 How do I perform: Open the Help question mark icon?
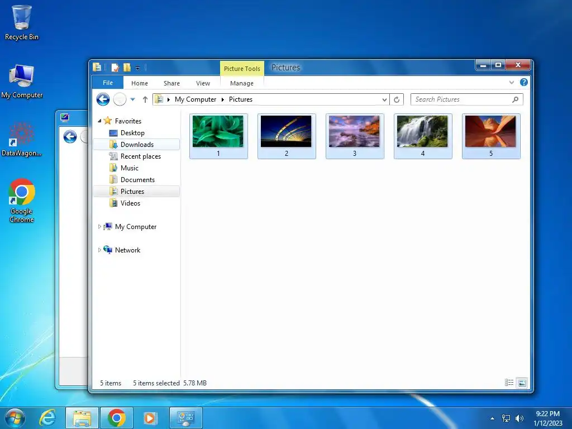coord(524,83)
